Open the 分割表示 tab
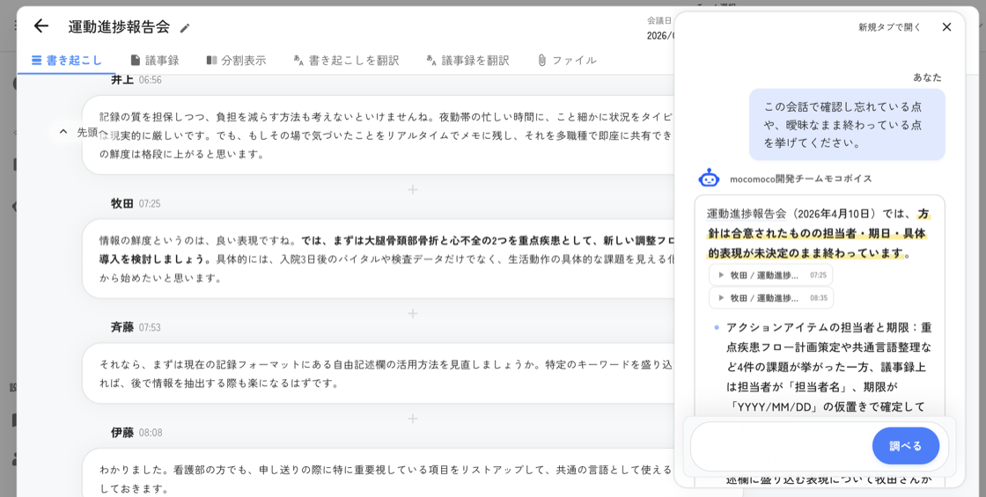The height and width of the screenshot is (497, 986). pyautogui.click(x=237, y=61)
